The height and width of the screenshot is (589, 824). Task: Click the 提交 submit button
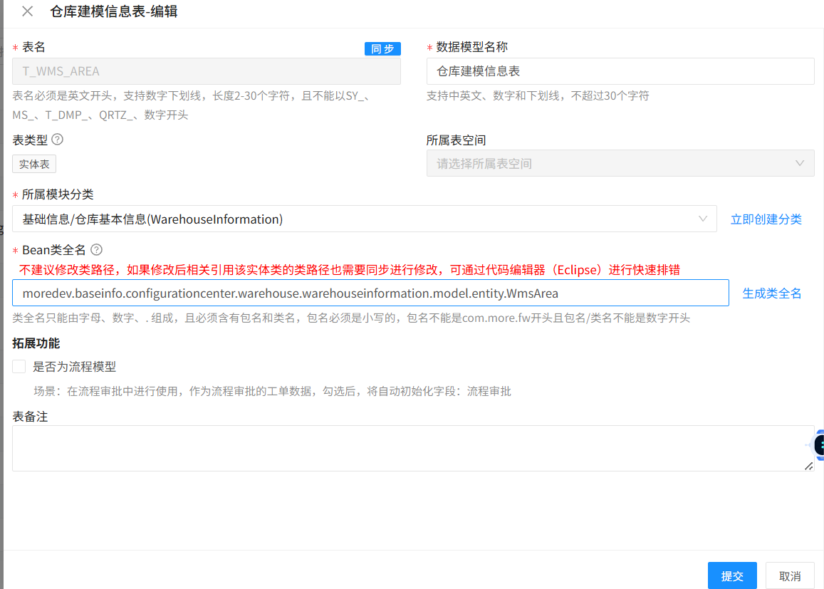[x=732, y=575]
